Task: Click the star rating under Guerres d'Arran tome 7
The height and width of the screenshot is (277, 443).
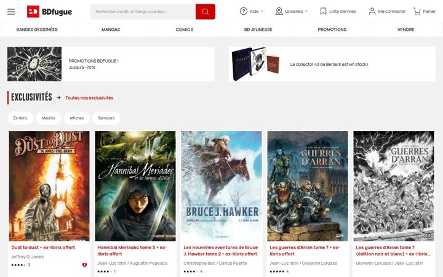Action: (277, 271)
